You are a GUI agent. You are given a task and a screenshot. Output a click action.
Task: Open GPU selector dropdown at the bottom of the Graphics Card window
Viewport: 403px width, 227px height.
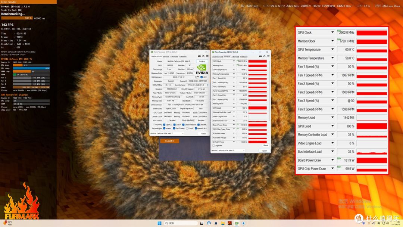(167, 133)
